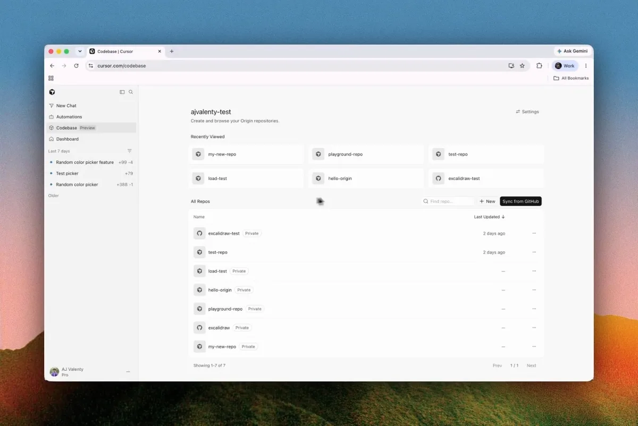Open my-new-repo recently viewed card
638x426 pixels.
point(247,154)
